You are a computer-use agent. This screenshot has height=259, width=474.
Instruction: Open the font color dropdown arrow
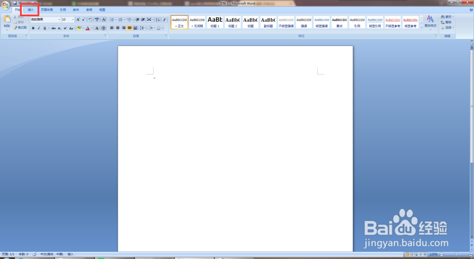[91, 28]
